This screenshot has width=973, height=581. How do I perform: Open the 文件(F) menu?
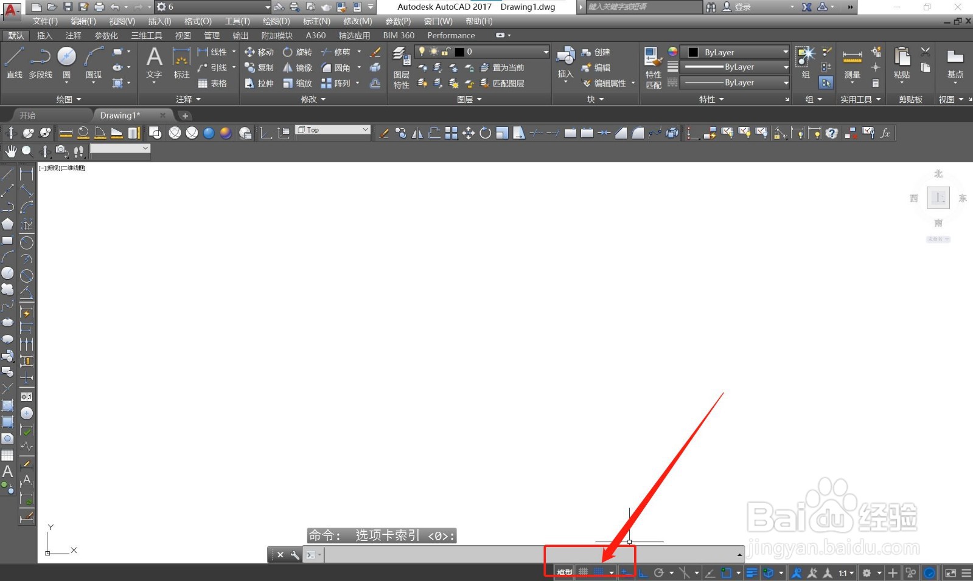pos(45,21)
